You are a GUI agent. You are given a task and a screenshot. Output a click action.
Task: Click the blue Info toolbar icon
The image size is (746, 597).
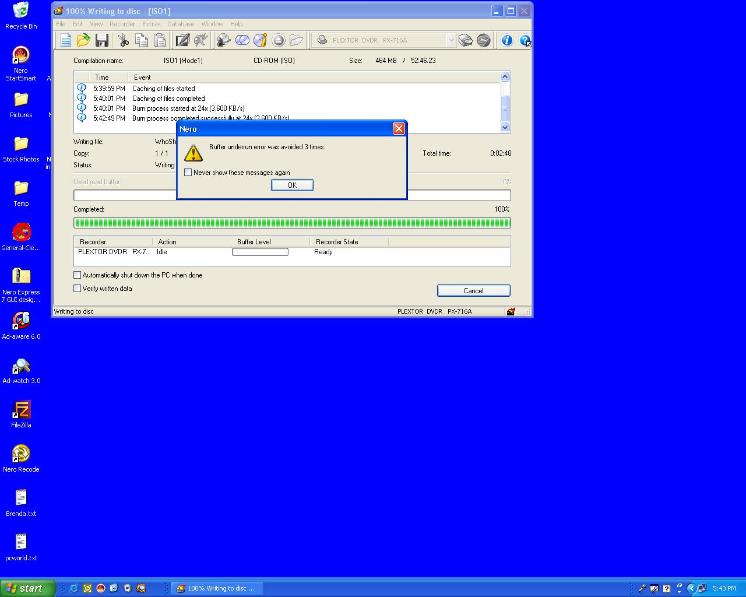click(507, 40)
